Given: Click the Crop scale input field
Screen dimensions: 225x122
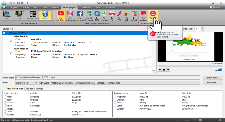Looking at the screenshot, I should coord(198,29).
